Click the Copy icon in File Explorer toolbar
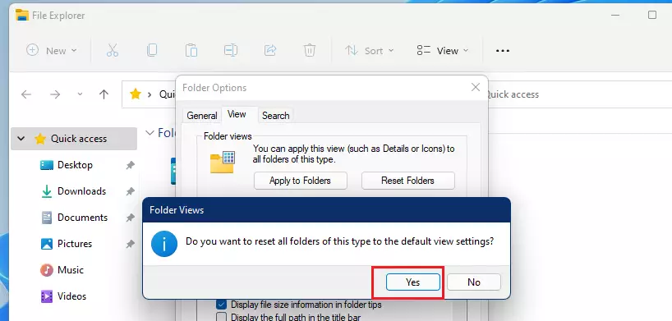This screenshot has height=321, width=672. pyautogui.click(x=152, y=51)
